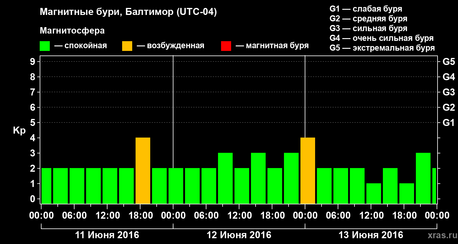Click the legend line 'G5 — экстремальная буря'
Image resolution: width=458 pixels, height=244 pixels.
(382, 48)
